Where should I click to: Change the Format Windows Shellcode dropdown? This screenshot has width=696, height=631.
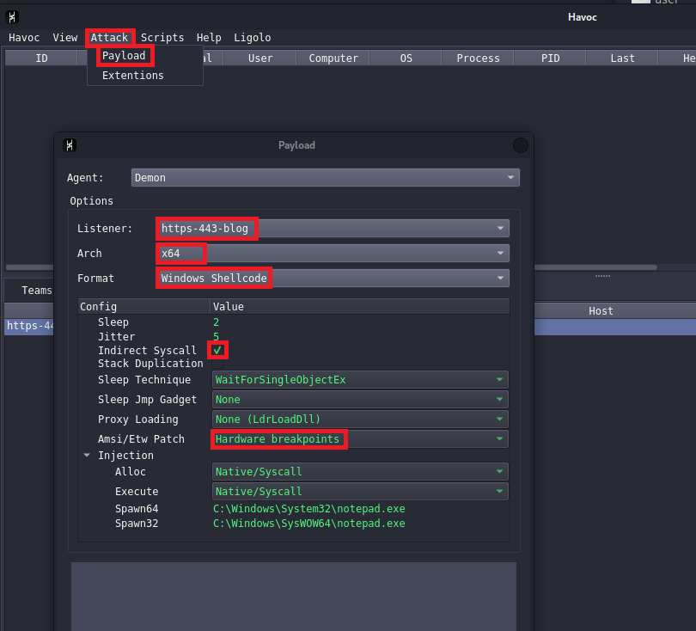[x=333, y=279]
